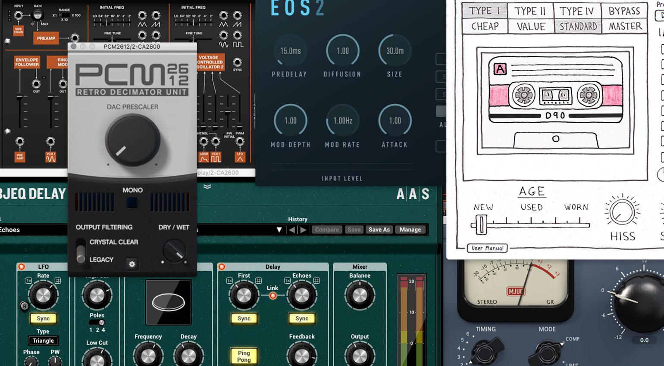
Task: Toggle BYPASS on the tape plugin
Action: point(624,11)
